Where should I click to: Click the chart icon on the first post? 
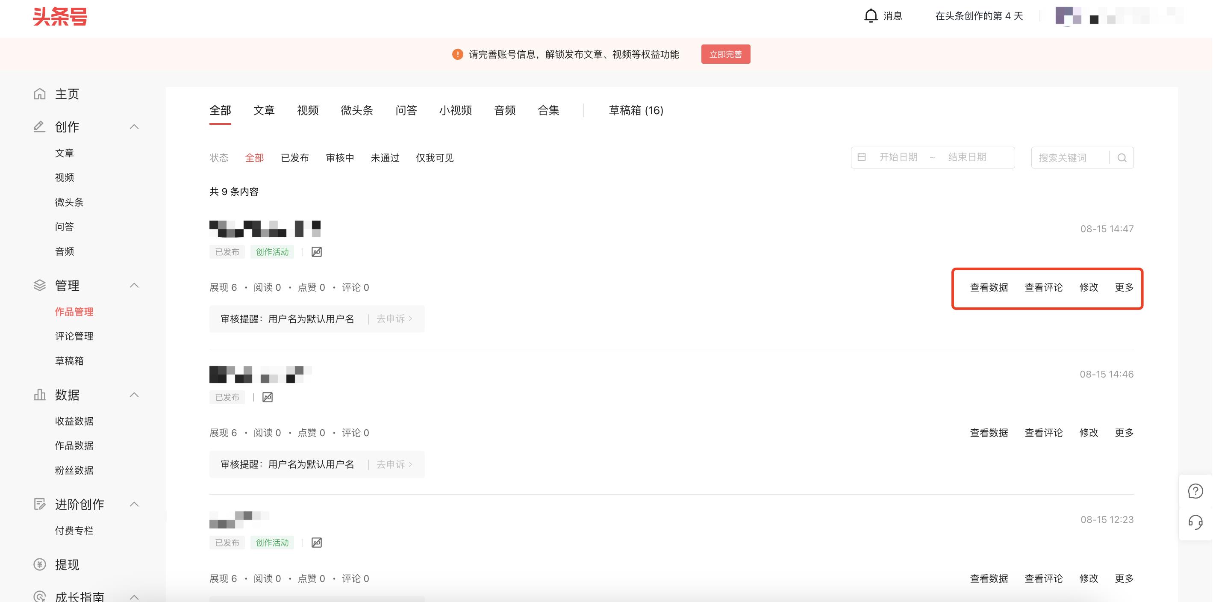[x=317, y=252]
